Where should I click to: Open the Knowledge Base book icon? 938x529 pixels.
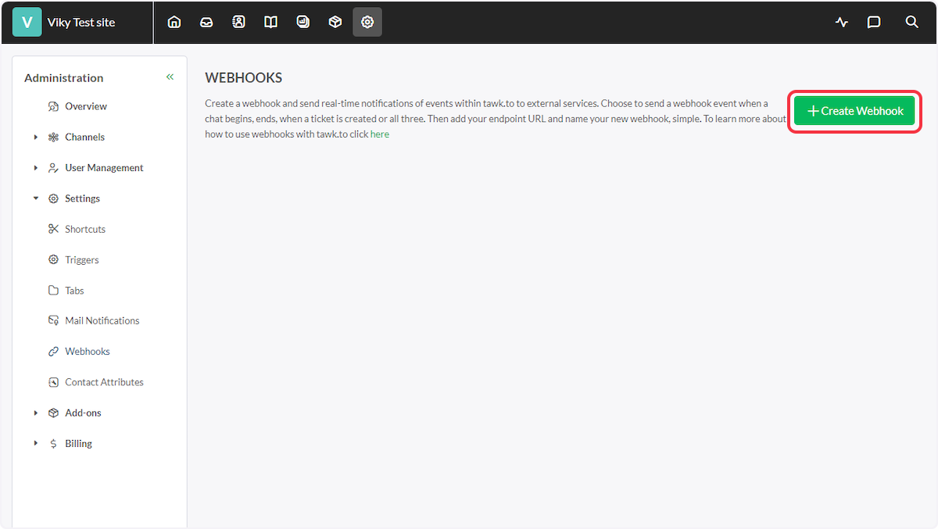(270, 22)
